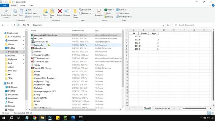Viewport: 215px width, 121px height.
Task: Switch to the Share ribbon tab
Action: [x=23, y=5]
